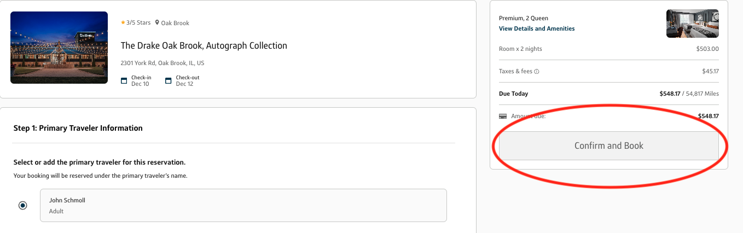Screen dimensions: 743x233
Task: Click the Step 1 Primary Traveler Information heading
Action: pyautogui.click(x=78, y=128)
